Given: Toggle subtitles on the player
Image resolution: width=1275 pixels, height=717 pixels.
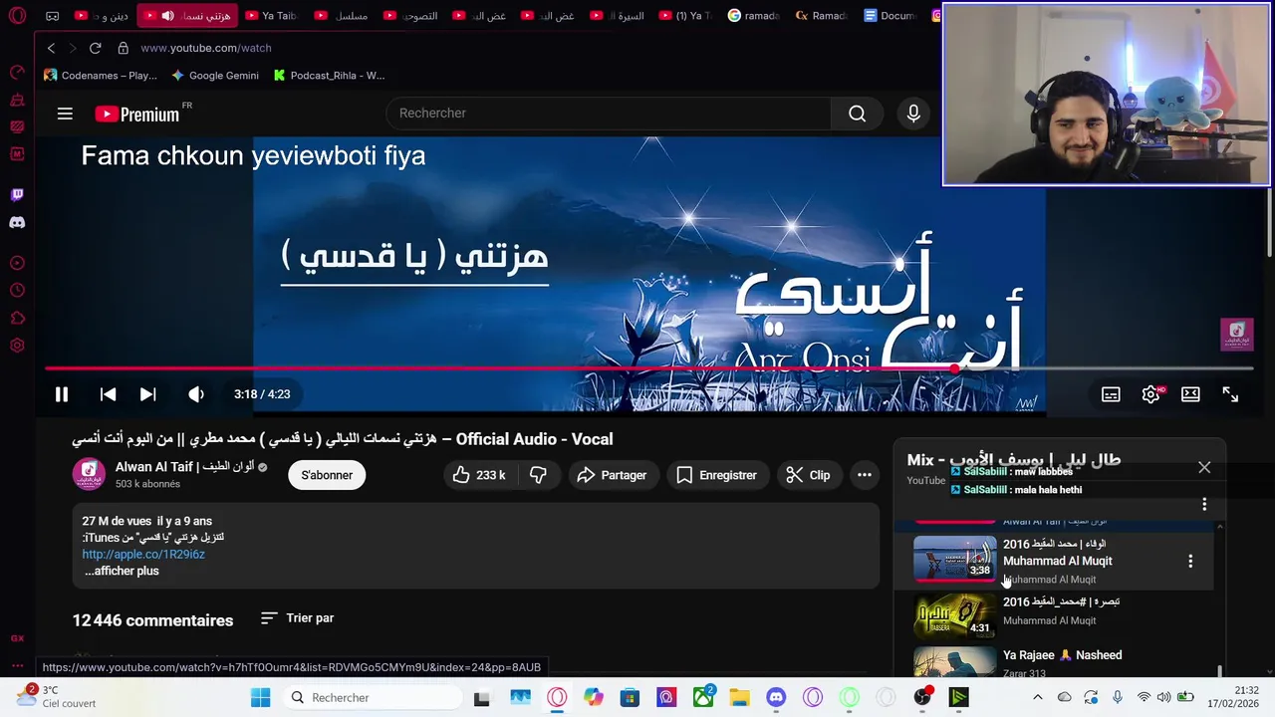Looking at the screenshot, I should tap(1111, 394).
